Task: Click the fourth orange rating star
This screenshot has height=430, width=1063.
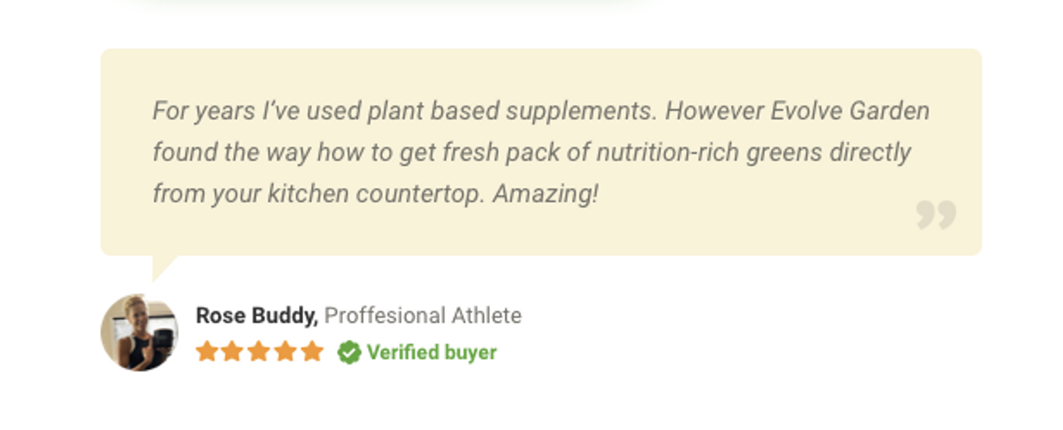Action: 285,351
